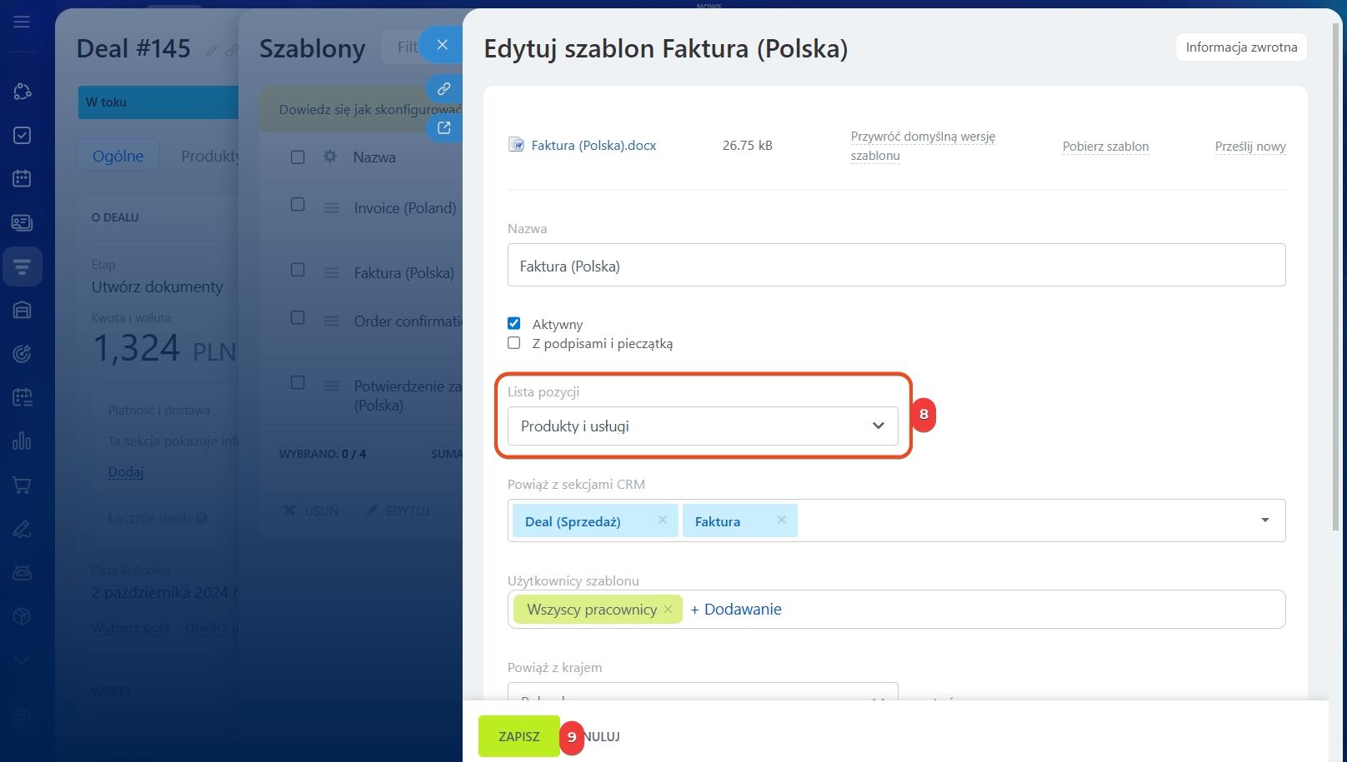
Task: Remove the Deal (Sprzedaż) tag
Action: pyautogui.click(x=663, y=520)
